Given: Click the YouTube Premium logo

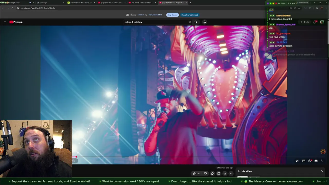Looking at the screenshot, I should pyautogui.click(x=16, y=22).
